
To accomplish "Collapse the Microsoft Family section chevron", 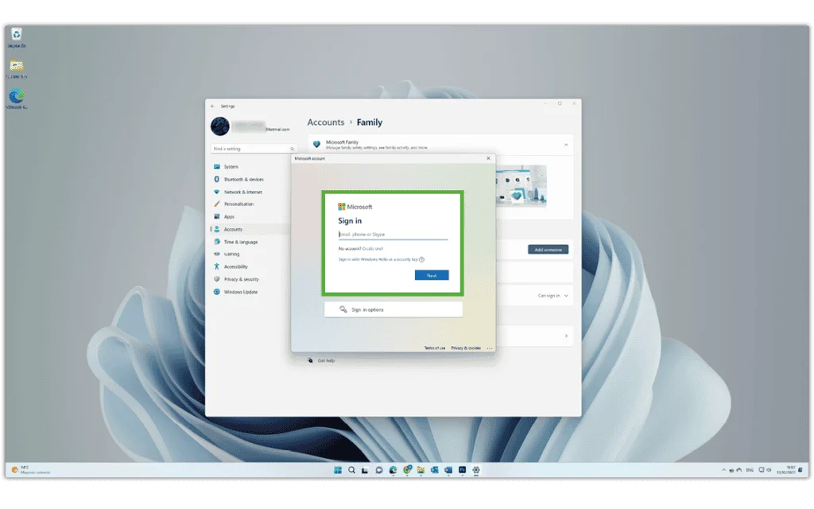I will tap(566, 145).
